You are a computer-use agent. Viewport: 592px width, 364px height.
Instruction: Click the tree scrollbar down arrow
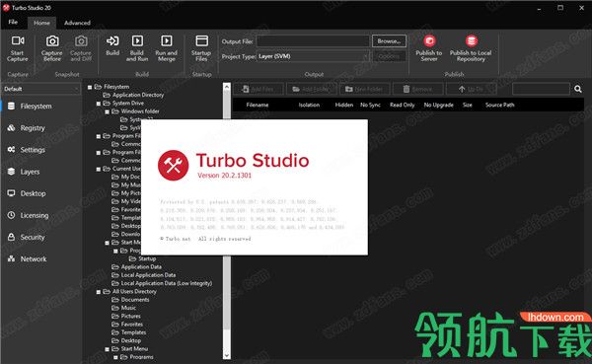pyautogui.click(x=227, y=355)
